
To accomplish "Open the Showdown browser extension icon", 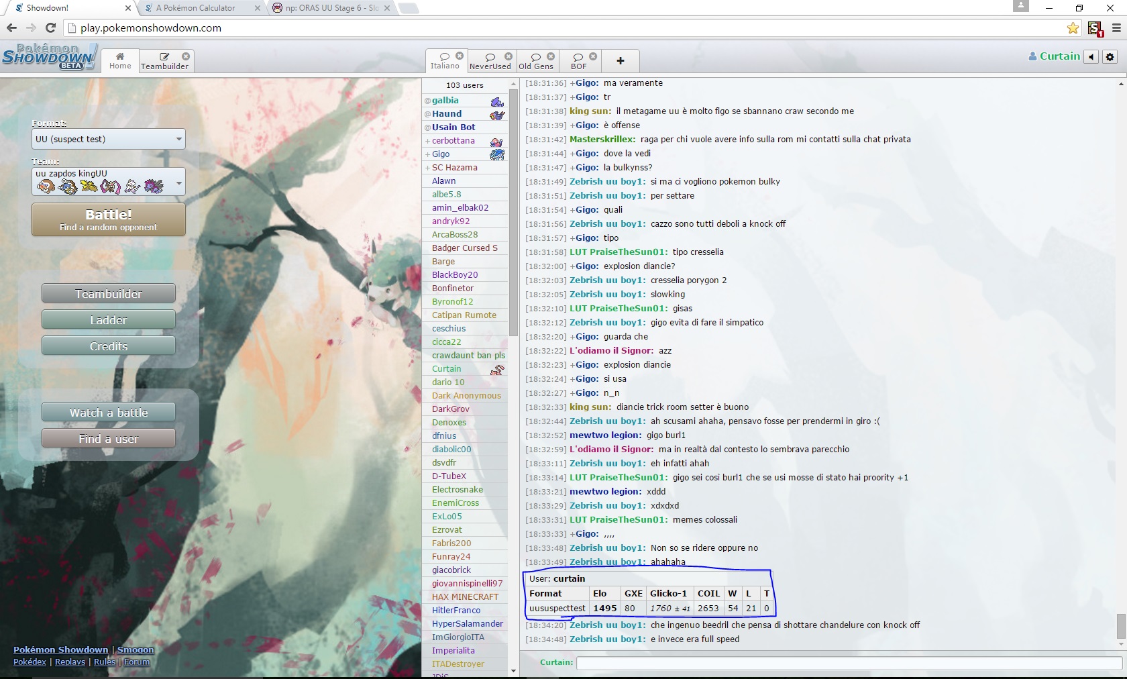I will click(1095, 28).
